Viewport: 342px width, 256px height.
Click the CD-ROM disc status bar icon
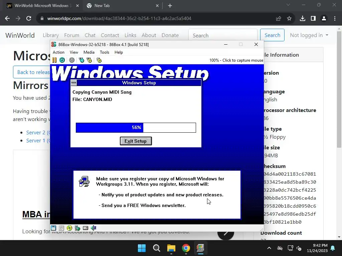pos(69,228)
